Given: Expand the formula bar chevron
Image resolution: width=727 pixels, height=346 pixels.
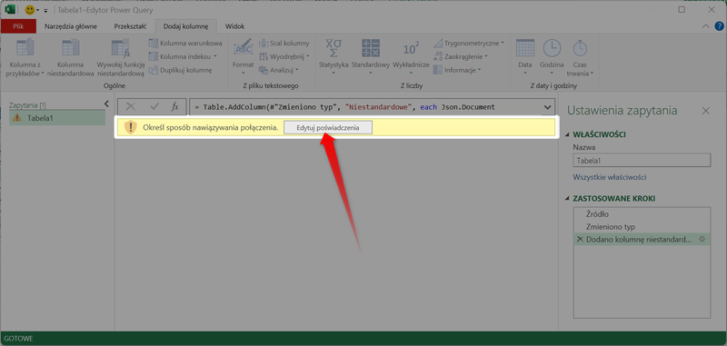Looking at the screenshot, I should click(x=547, y=107).
